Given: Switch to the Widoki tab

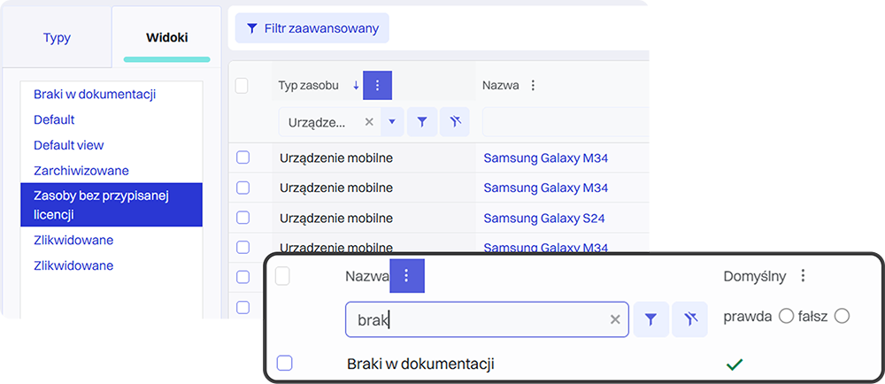Looking at the screenshot, I should click(166, 37).
